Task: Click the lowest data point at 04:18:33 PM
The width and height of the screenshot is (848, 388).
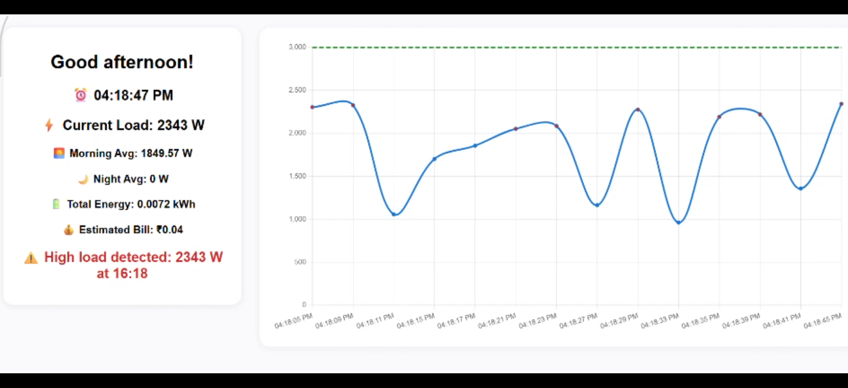Action: tap(678, 223)
